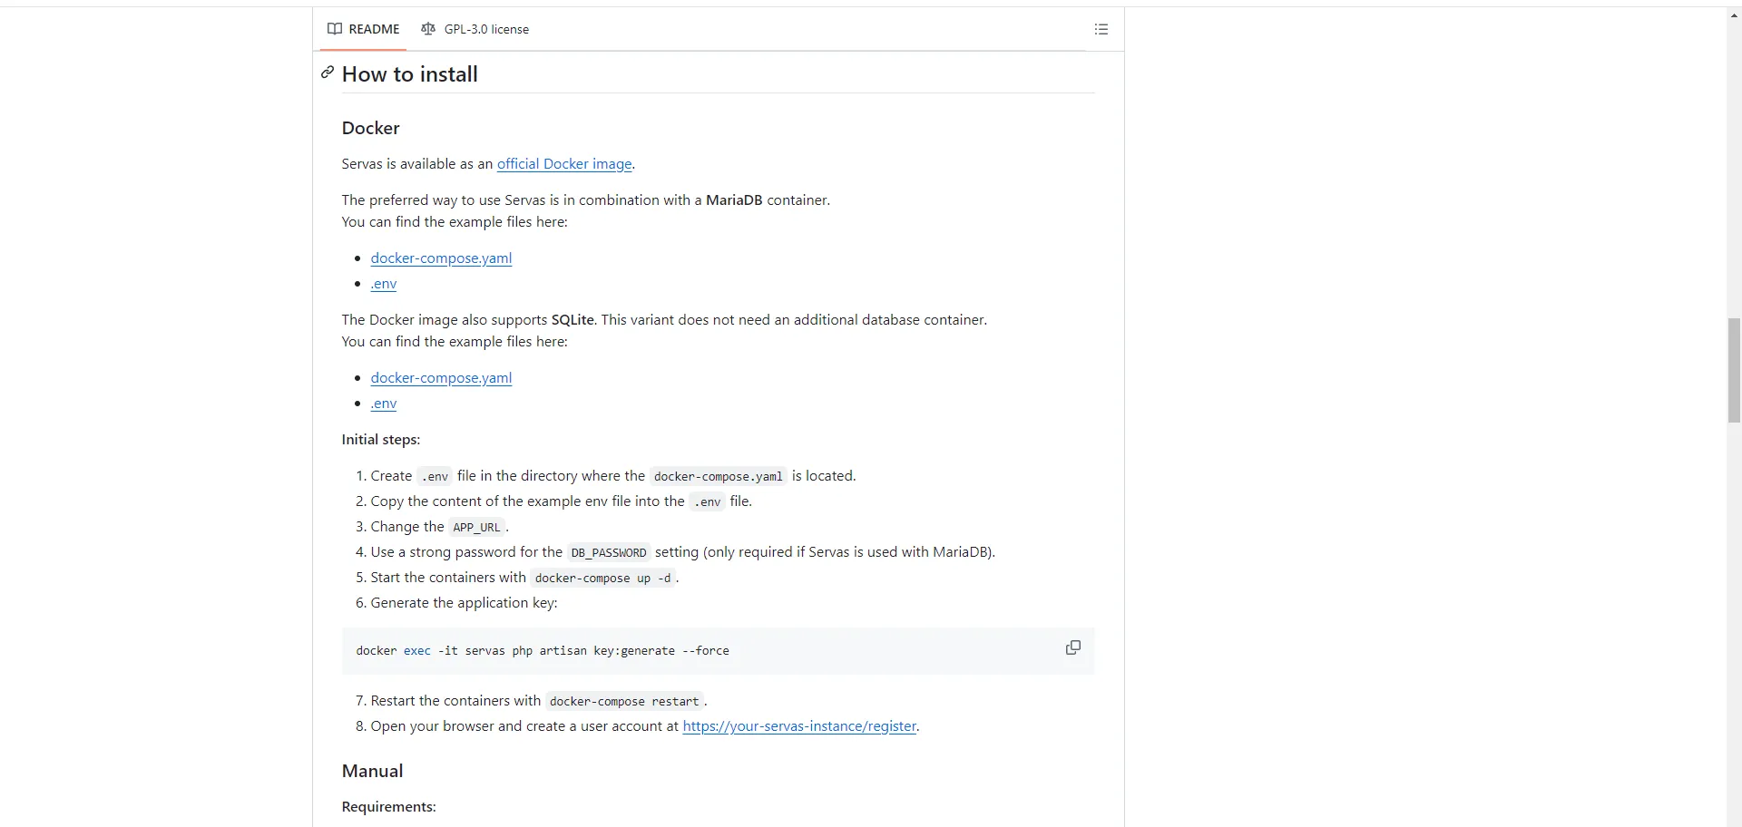Click the scrollbar up arrow
Screen dimensions: 1742x827
point(1734,15)
